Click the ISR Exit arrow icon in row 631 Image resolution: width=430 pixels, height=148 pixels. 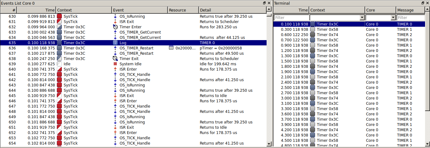115,22
